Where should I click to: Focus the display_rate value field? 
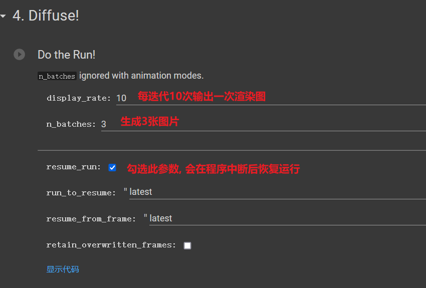[x=271, y=98]
